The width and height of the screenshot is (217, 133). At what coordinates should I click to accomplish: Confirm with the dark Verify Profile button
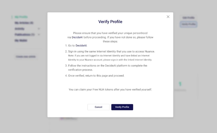[122, 107]
